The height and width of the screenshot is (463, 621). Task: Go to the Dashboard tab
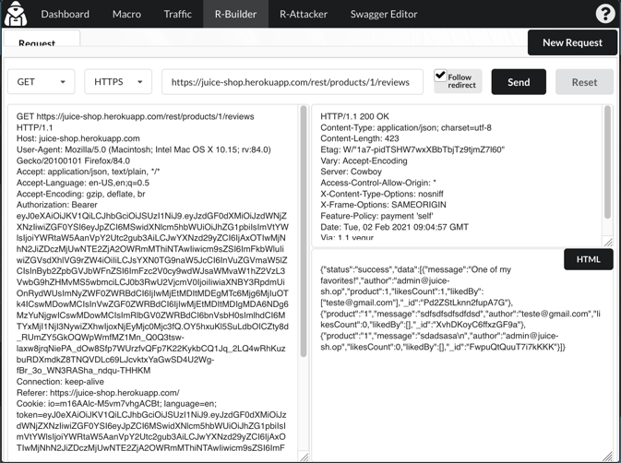pyautogui.click(x=65, y=14)
